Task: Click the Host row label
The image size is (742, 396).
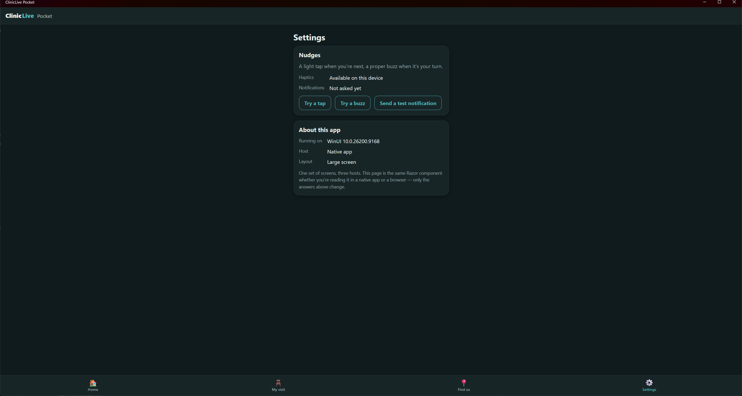Action: pos(303,151)
